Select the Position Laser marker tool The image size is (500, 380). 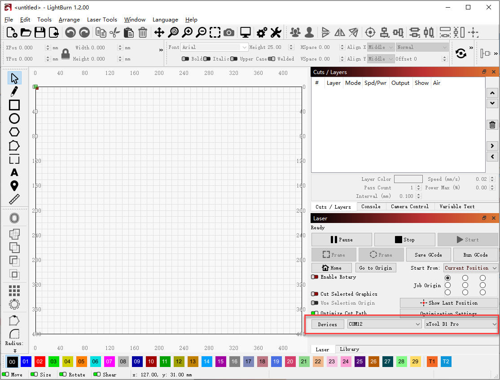[14, 186]
